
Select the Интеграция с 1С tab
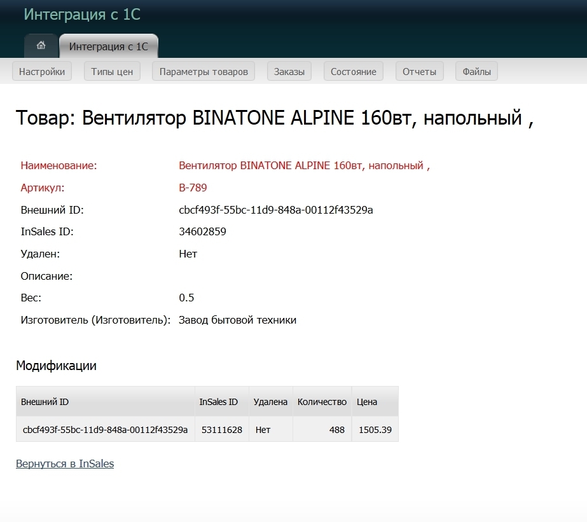pos(109,46)
